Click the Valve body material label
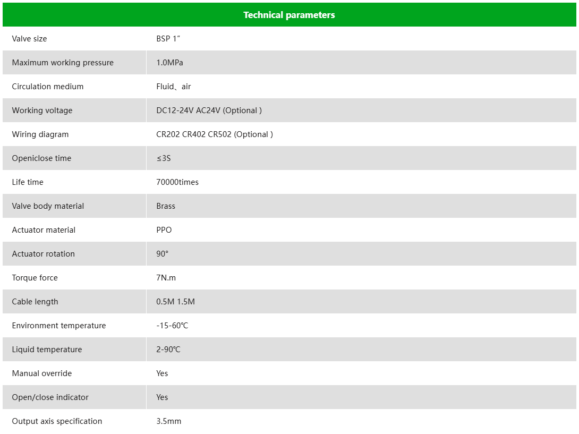Screen dimensions: 579x434 (48, 206)
